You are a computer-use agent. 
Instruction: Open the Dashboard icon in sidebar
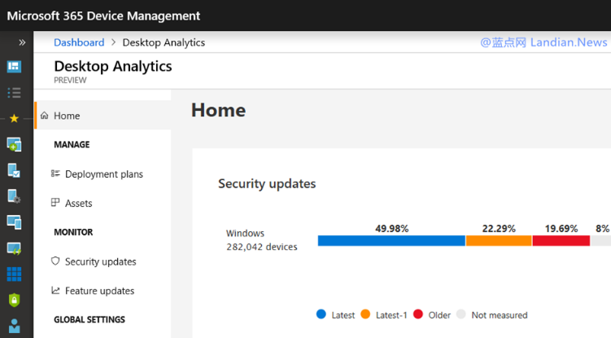[14, 66]
